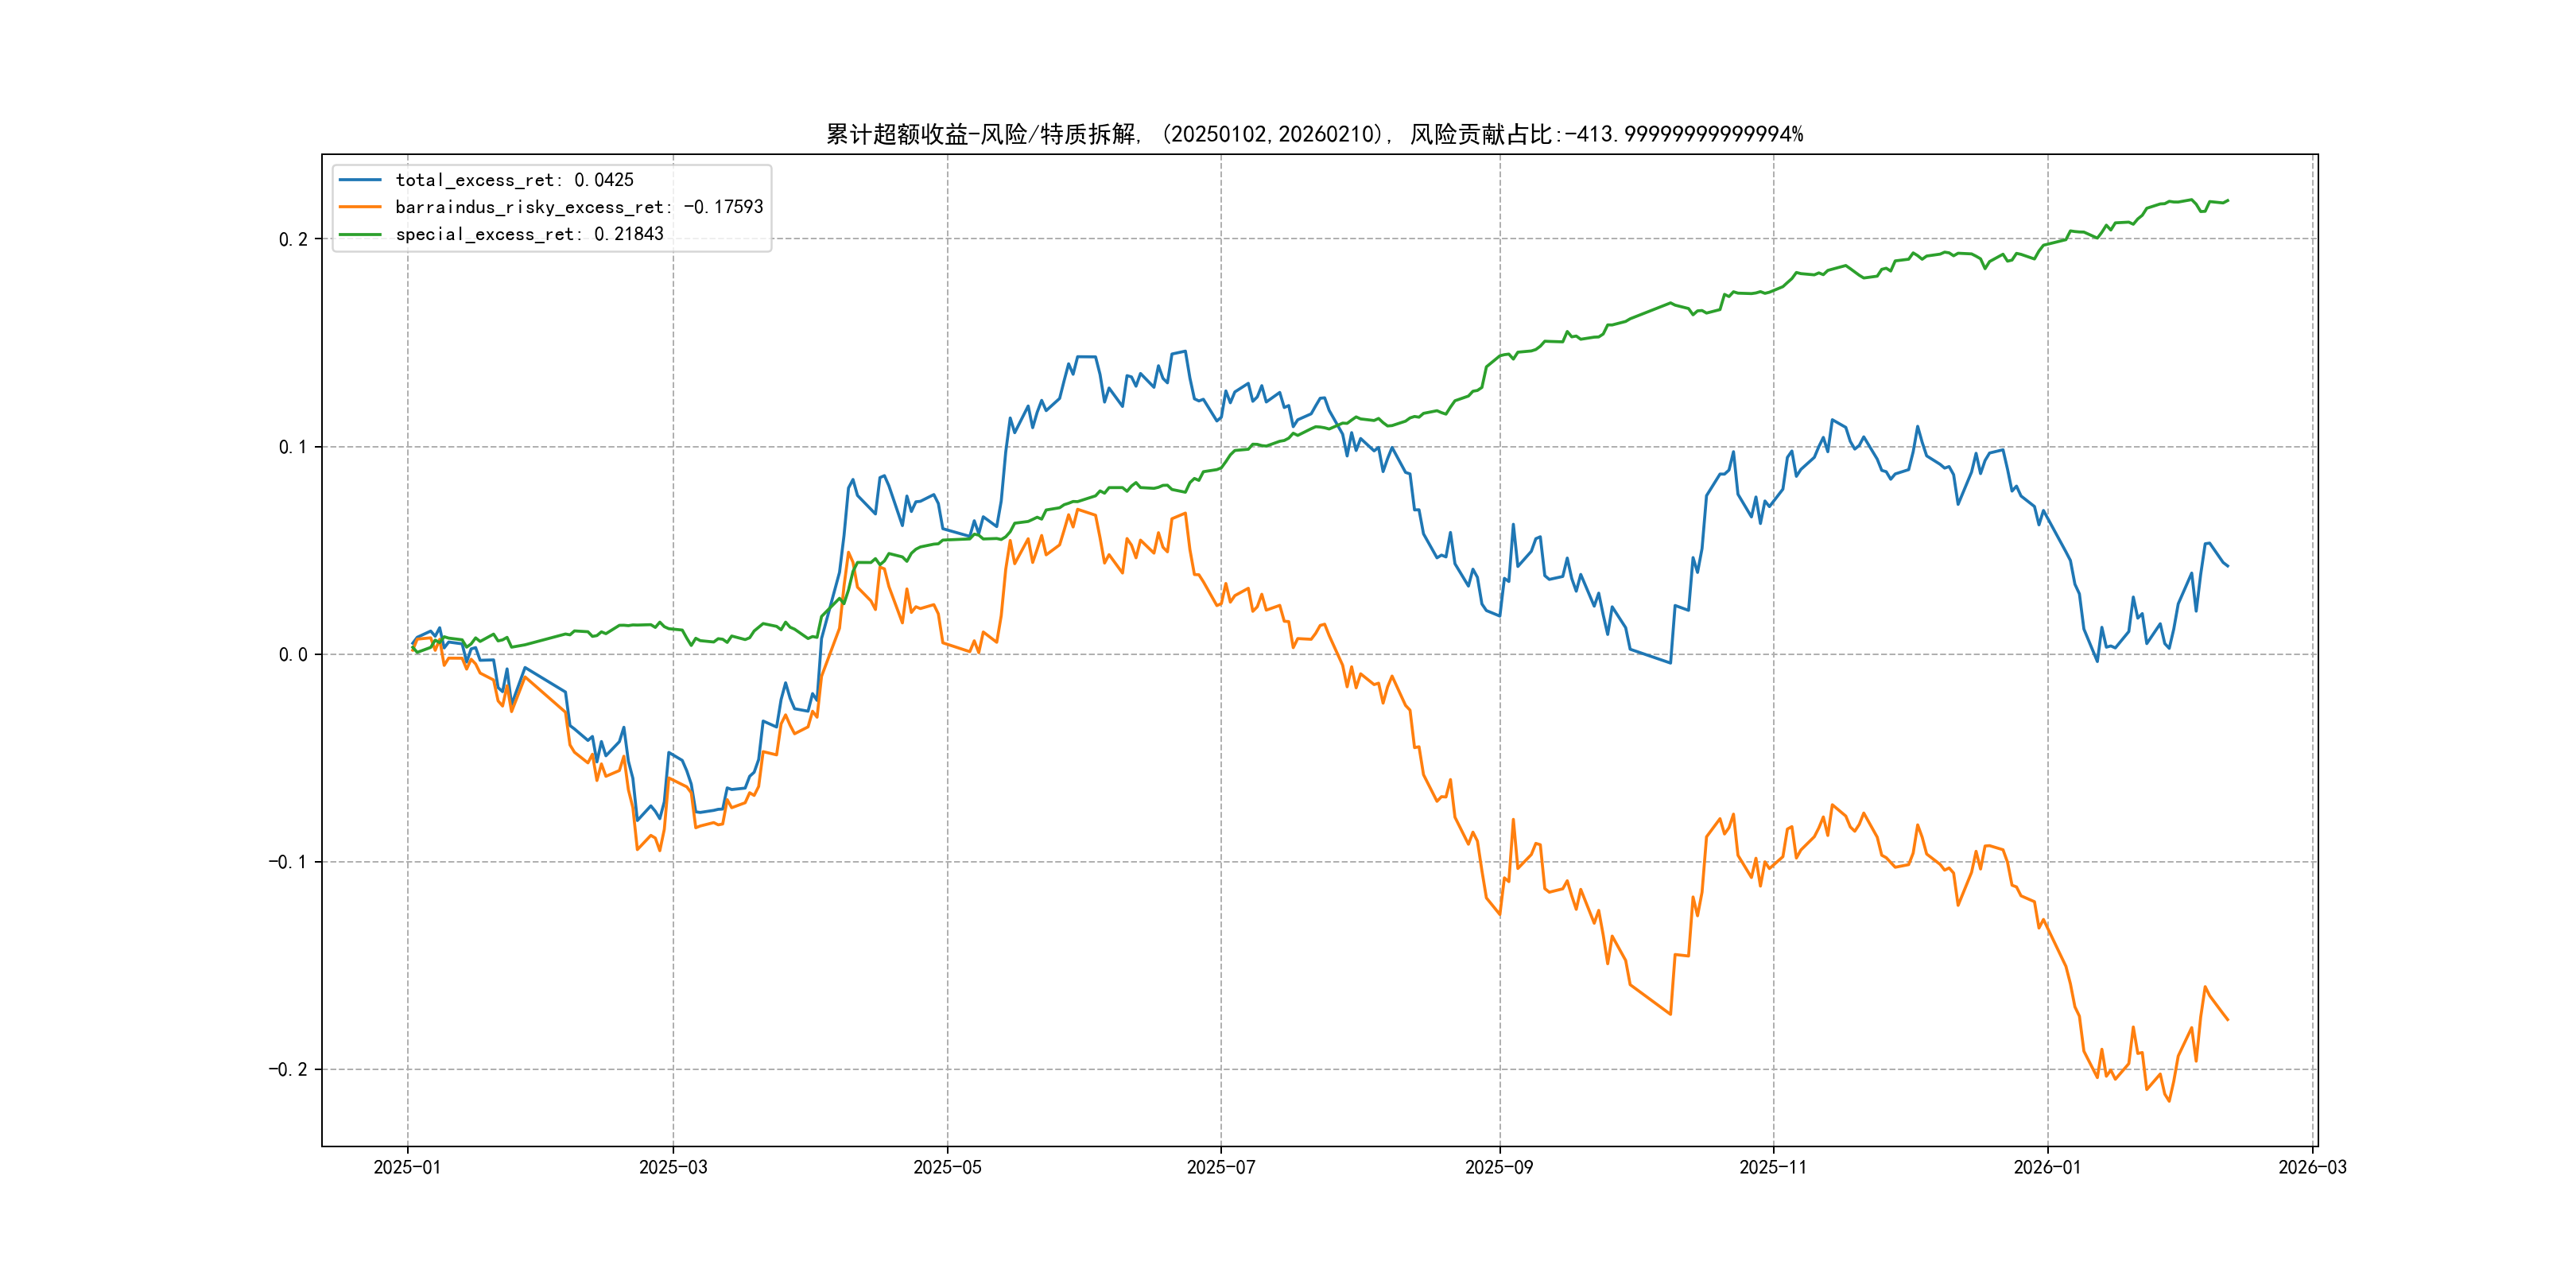
Task: Click the orange barraindus_risky_excess_ret legend line
Action: coord(360,207)
